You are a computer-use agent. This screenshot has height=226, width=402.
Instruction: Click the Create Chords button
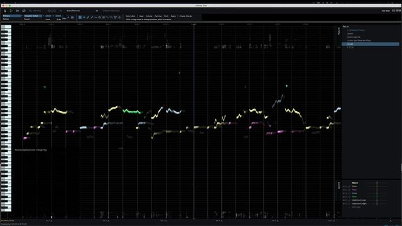186,16
